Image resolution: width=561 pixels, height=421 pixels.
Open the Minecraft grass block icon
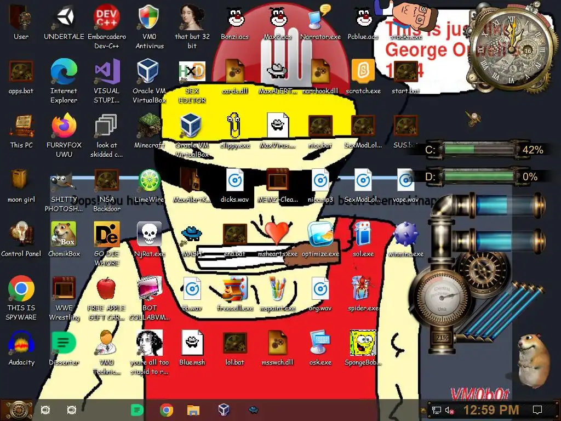click(149, 126)
